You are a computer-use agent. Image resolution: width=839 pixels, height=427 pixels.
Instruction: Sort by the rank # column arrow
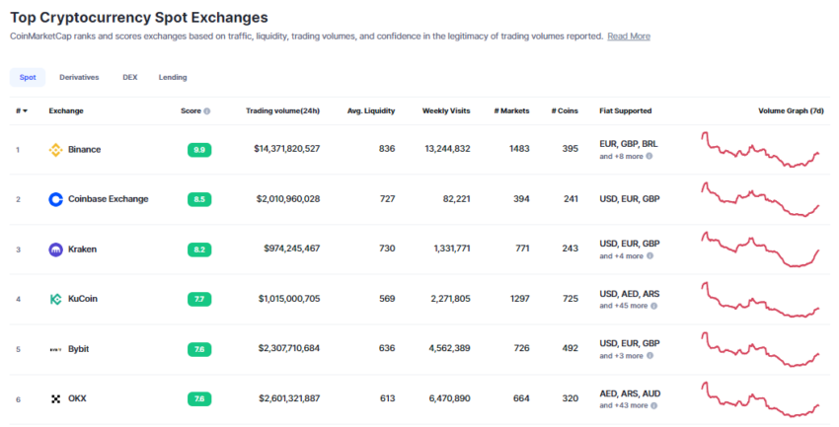tap(25, 111)
